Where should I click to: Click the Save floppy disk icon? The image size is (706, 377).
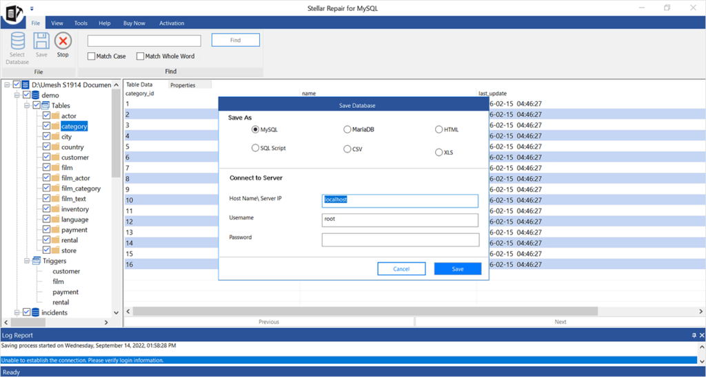coord(41,41)
